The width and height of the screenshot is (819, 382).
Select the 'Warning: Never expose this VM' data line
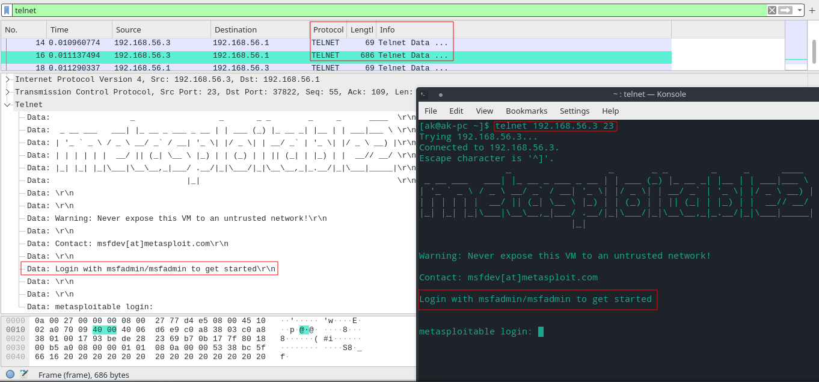coord(177,218)
